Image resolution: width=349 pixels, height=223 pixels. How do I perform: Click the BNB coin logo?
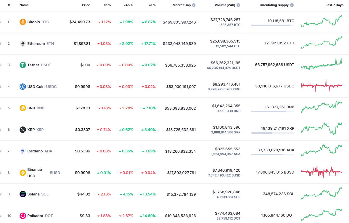pos(22,108)
